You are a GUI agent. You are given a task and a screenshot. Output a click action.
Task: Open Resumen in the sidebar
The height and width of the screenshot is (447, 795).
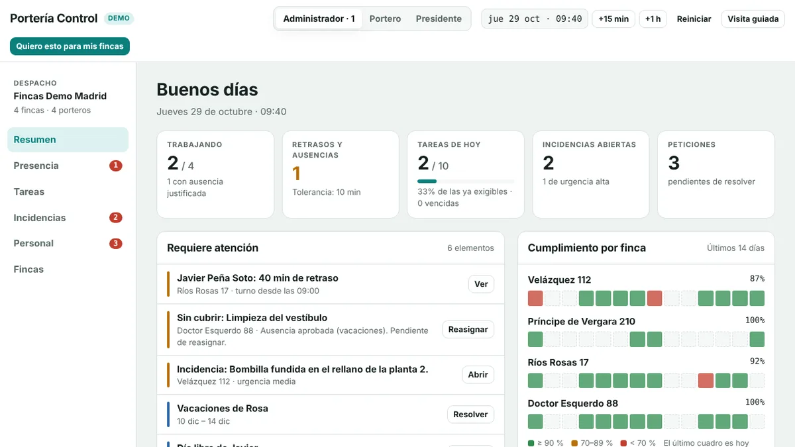tap(68, 140)
